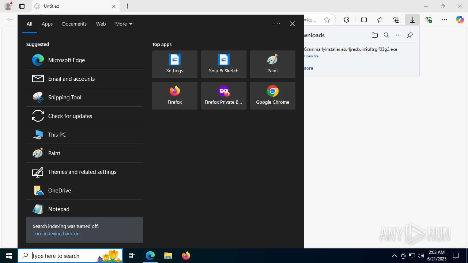
Task: Open Edge Settings and more menu
Action: click(x=445, y=20)
